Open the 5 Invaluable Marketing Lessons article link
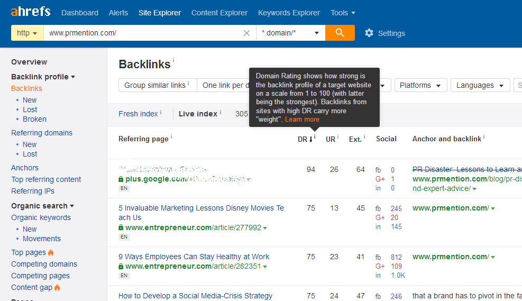 pos(201,213)
